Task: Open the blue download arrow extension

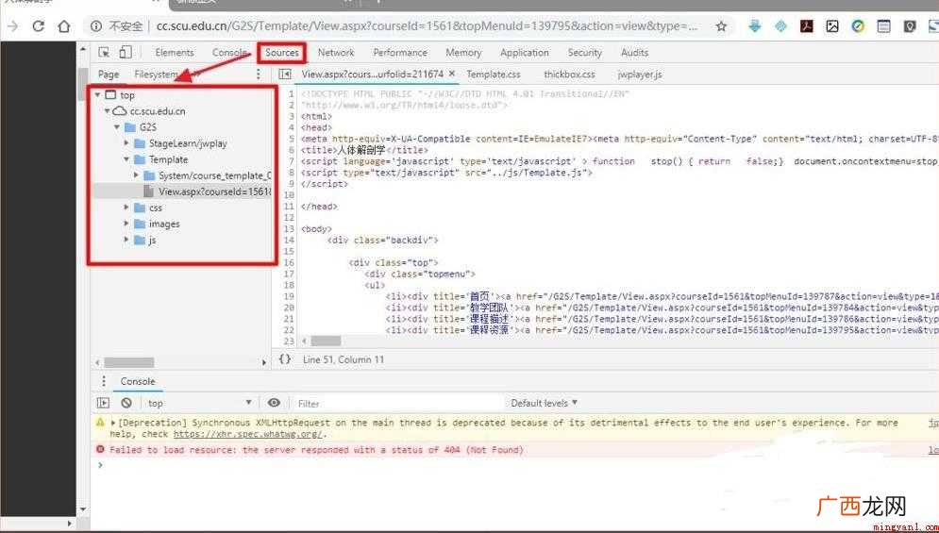Action: click(x=755, y=26)
